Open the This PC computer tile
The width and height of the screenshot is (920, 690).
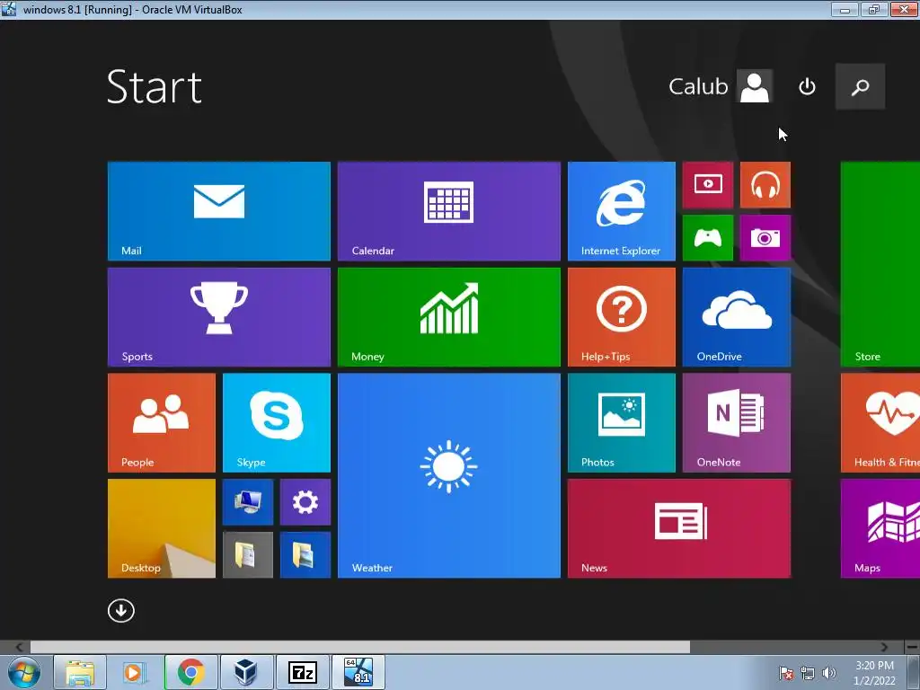(x=248, y=502)
